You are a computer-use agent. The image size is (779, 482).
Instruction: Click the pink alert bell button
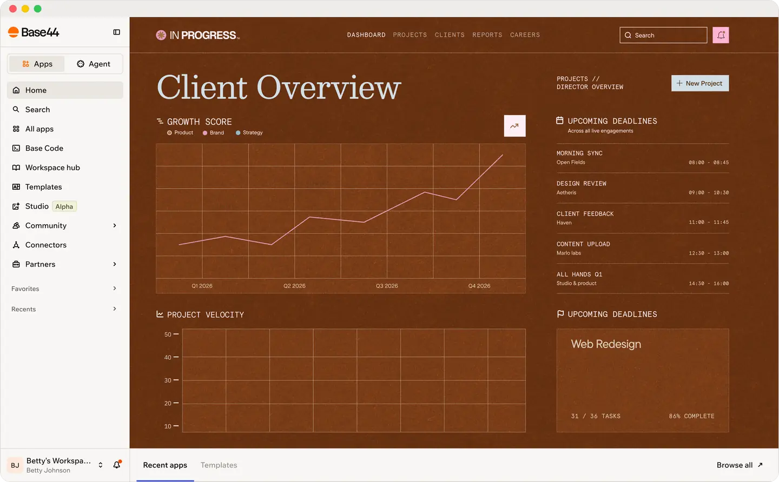coord(721,35)
